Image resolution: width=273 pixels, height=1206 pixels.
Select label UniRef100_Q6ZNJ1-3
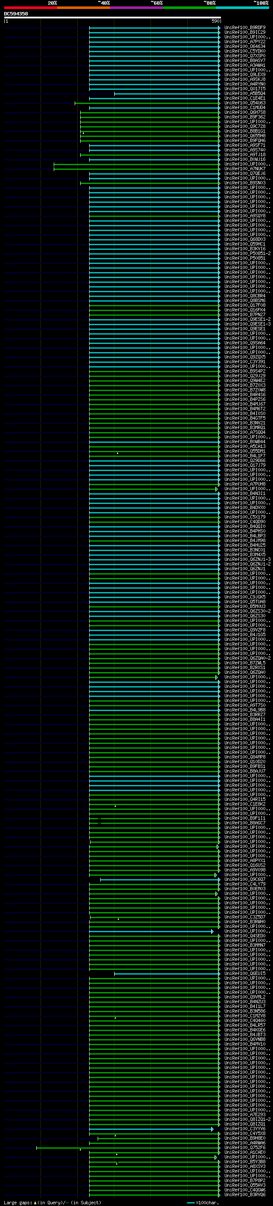(247, 560)
